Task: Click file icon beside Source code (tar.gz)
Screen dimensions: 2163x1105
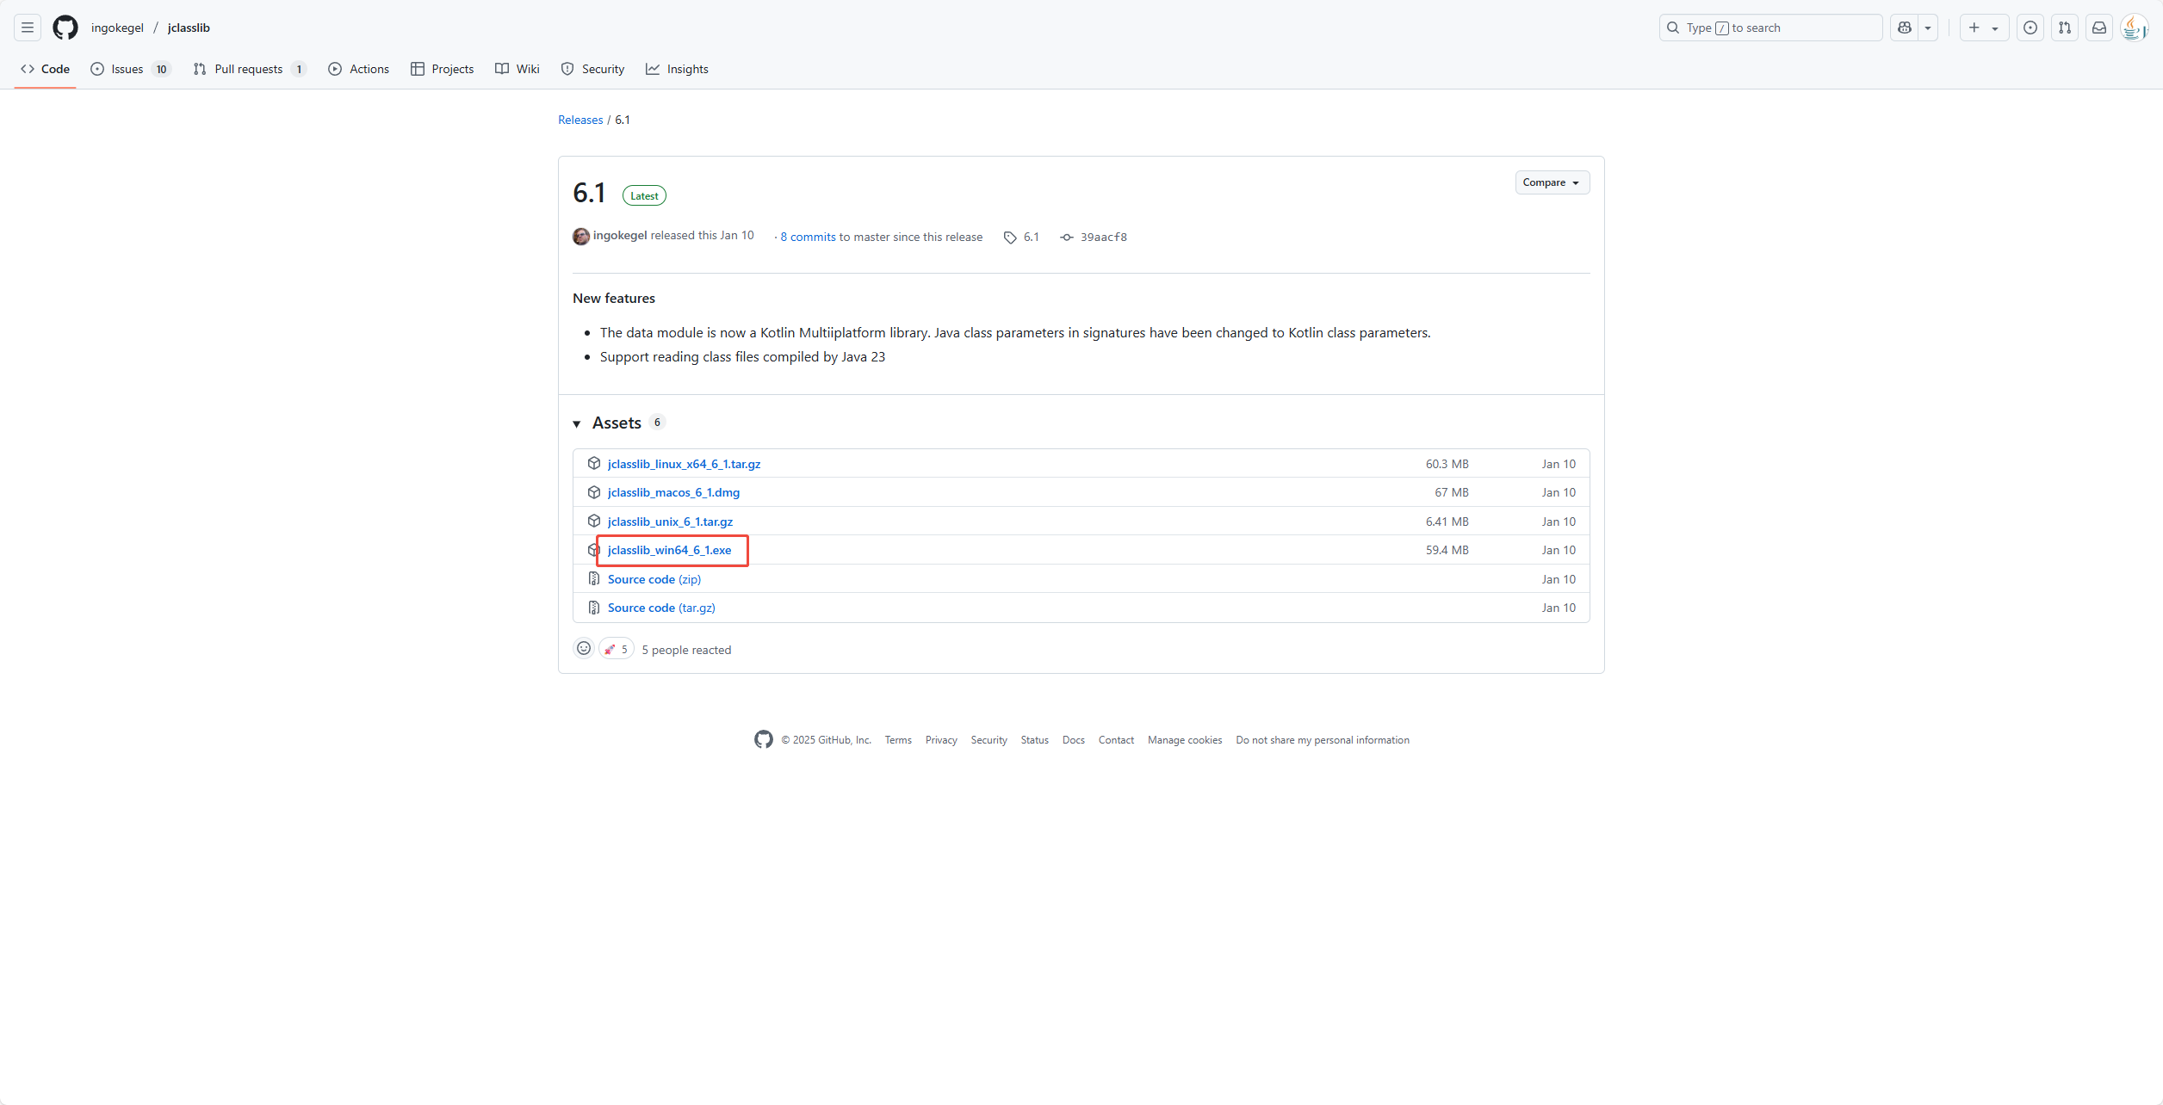Action: [594, 608]
